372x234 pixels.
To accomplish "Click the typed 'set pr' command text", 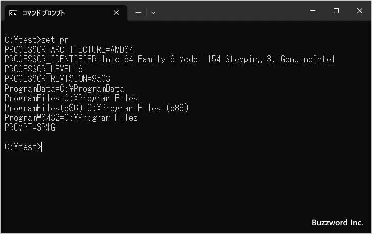I will 55,40.
